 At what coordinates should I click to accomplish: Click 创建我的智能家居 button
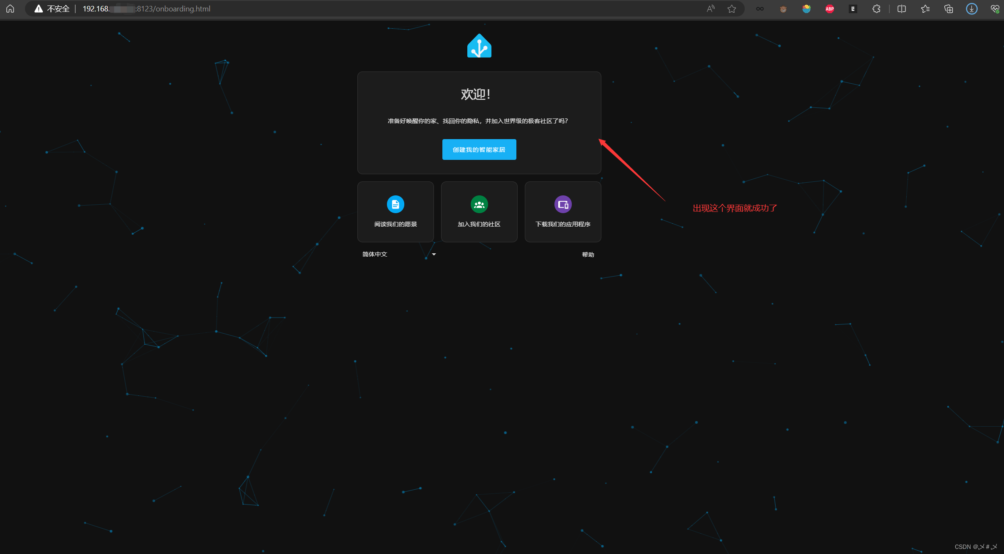point(479,150)
